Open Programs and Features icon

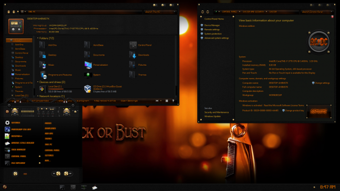43,75
